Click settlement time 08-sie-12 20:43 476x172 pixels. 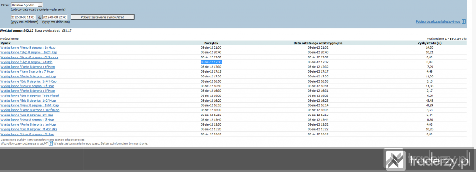318,52
